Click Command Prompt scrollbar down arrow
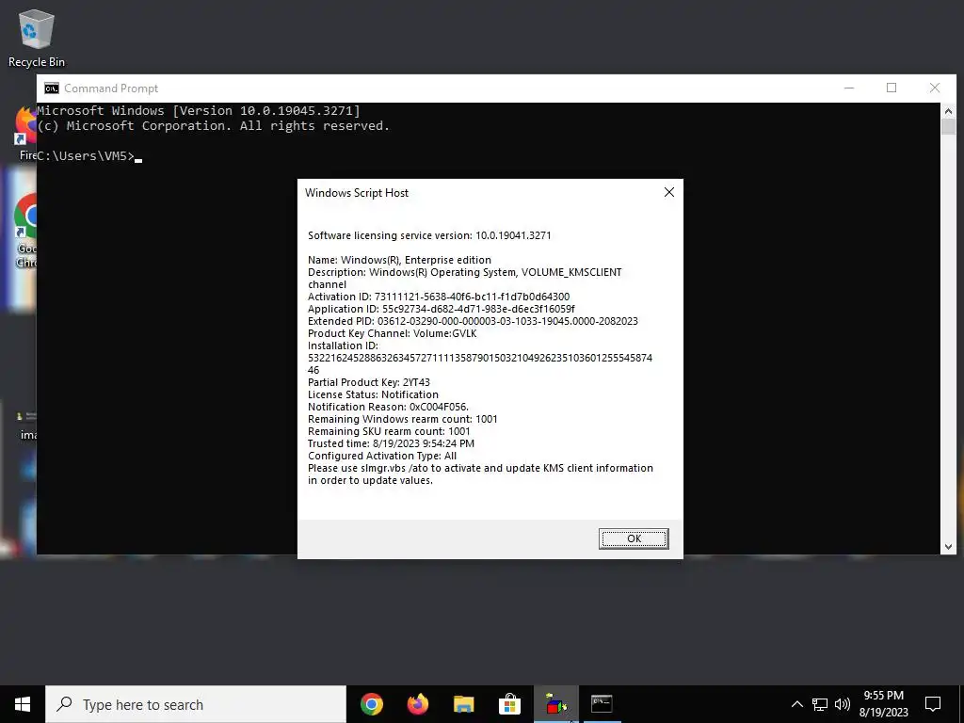The image size is (964, 723). pyautogui.click(x=948, y=546)
